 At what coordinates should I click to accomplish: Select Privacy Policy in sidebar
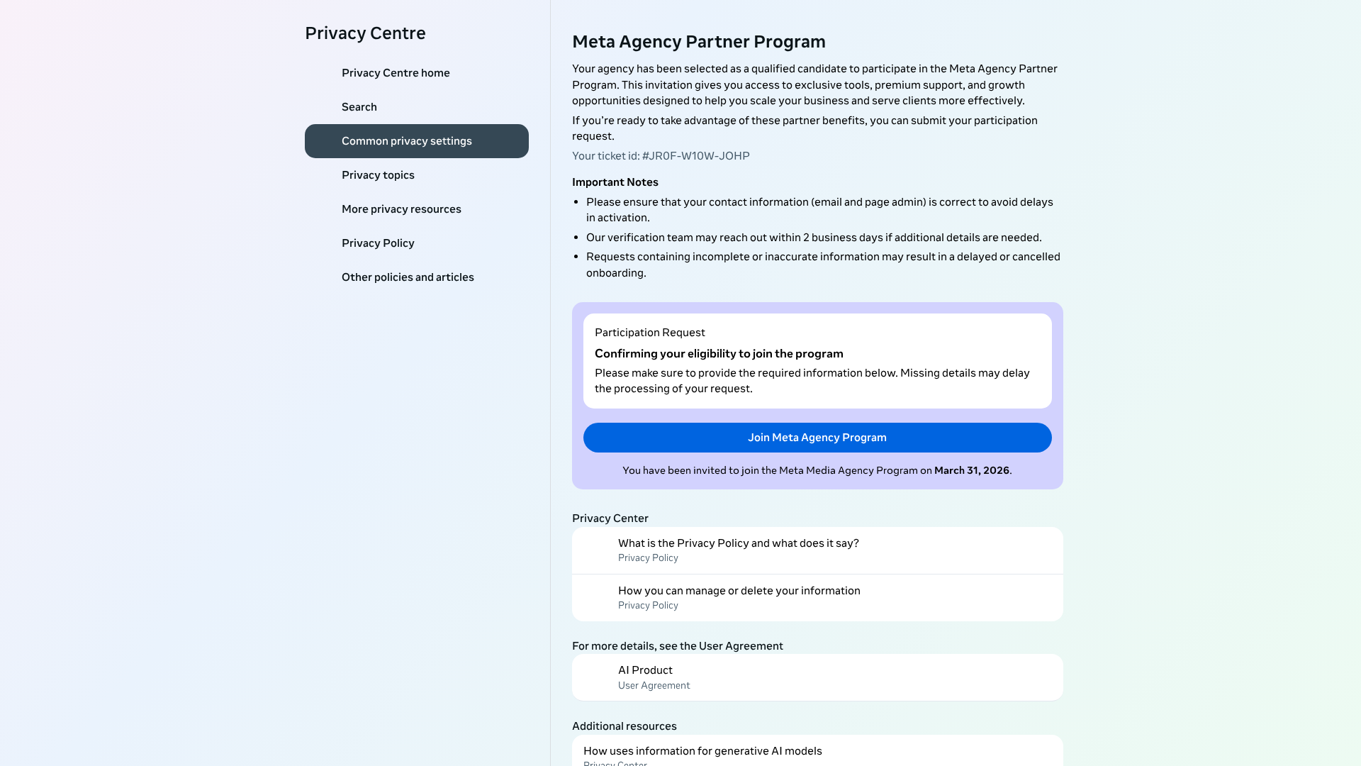[x=378, y=243]
